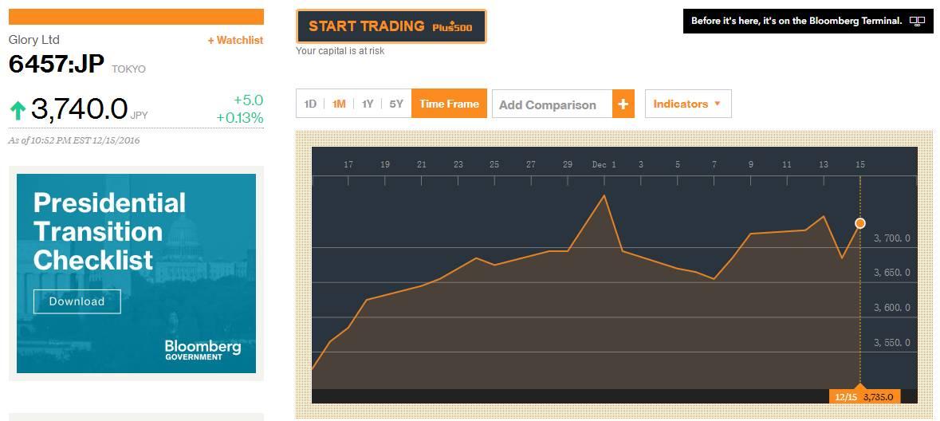Screen dimensions: 940x421
Task: Click the TOKYO exchange label
Action: click(x=128, y=69)
